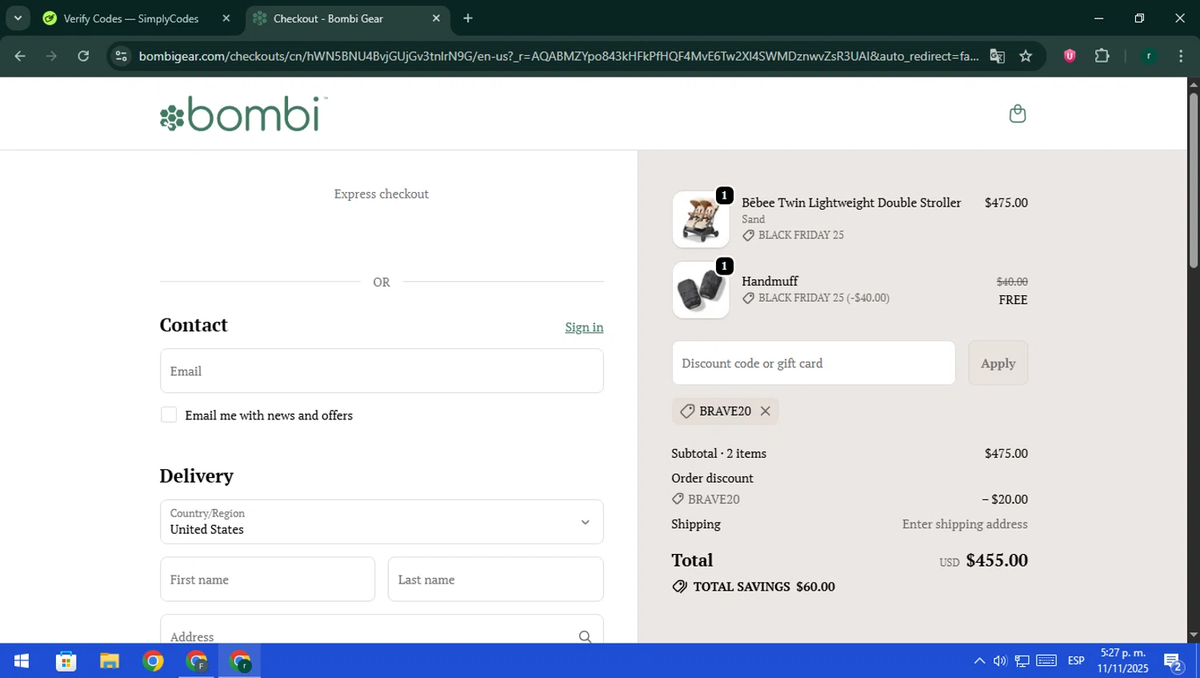Open the Chrome profile avatar
Screen dimensions: 1200x678
pyautogui.click(x=1149, y=56)
